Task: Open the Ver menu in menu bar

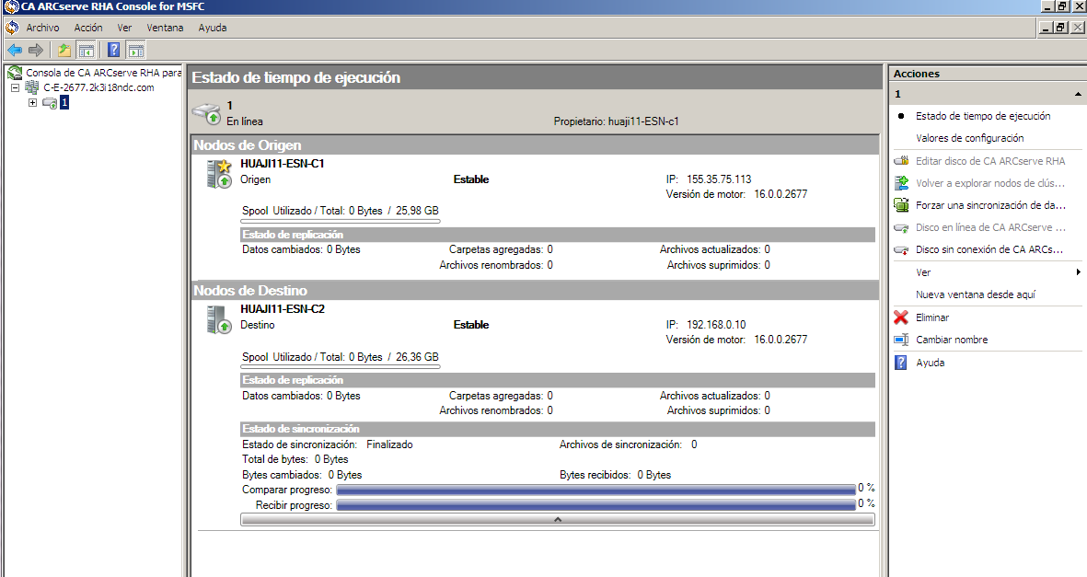Action: pyautogui.click(x=124, y=28)
